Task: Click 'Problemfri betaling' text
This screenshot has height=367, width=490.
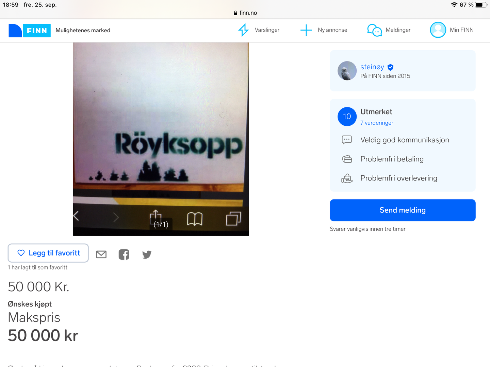Action: pos(392,159)
